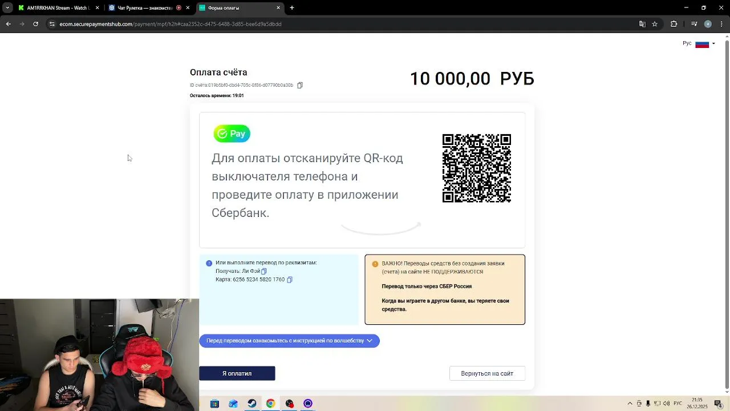Click the payment QR code
The width and height of the screenshot is (730, 411).
coord(477,168)
